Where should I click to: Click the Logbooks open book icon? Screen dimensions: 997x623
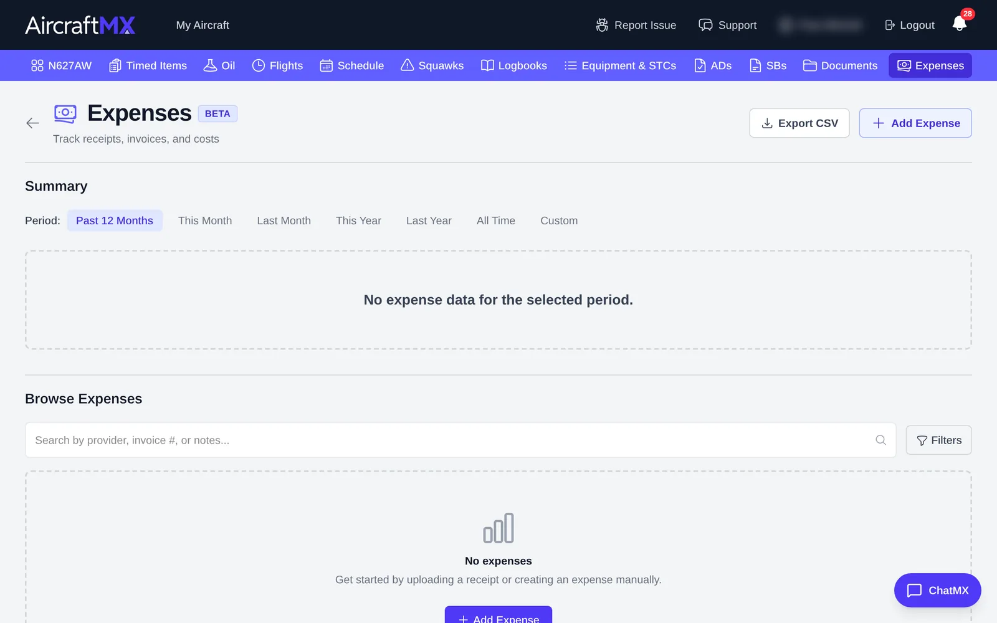487,65
